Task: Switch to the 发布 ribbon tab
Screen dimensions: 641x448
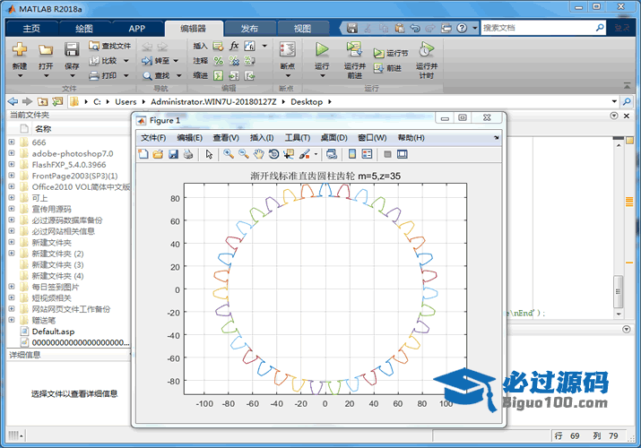Action: point(249,29)
